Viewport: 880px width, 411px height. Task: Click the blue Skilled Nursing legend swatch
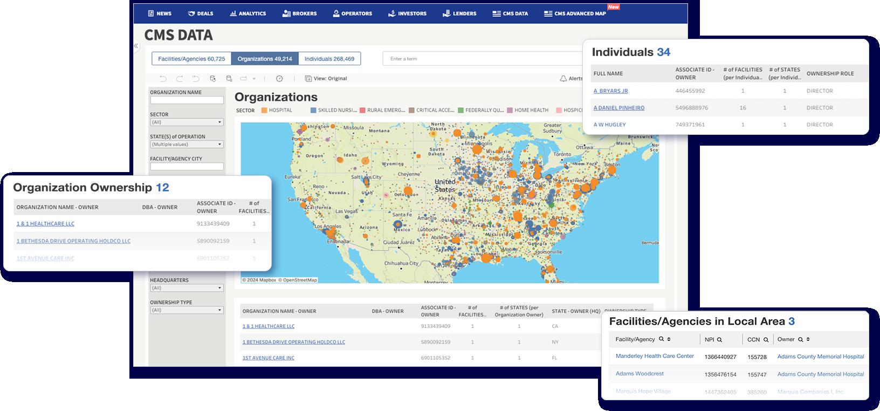coord(313,111)
